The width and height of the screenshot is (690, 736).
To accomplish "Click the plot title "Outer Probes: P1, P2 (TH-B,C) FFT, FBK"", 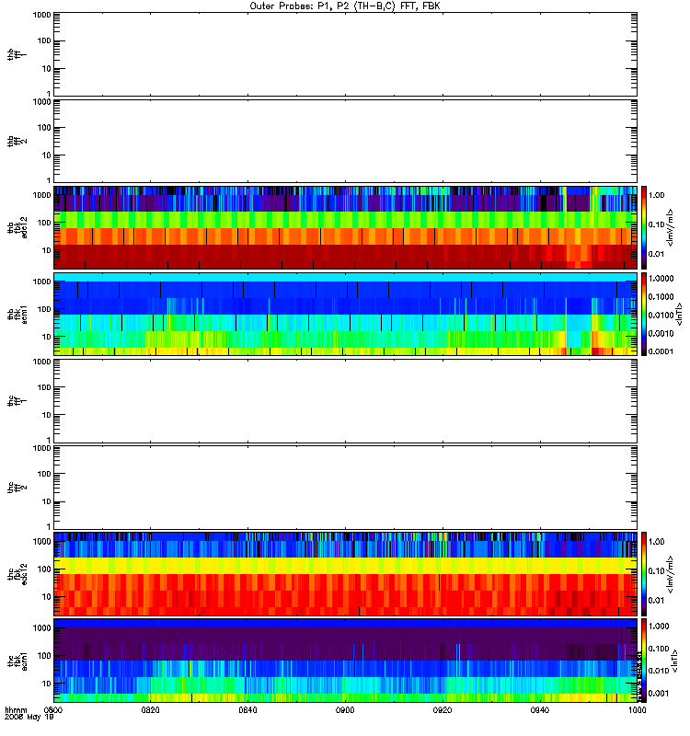I will click(x=345, y=6).
